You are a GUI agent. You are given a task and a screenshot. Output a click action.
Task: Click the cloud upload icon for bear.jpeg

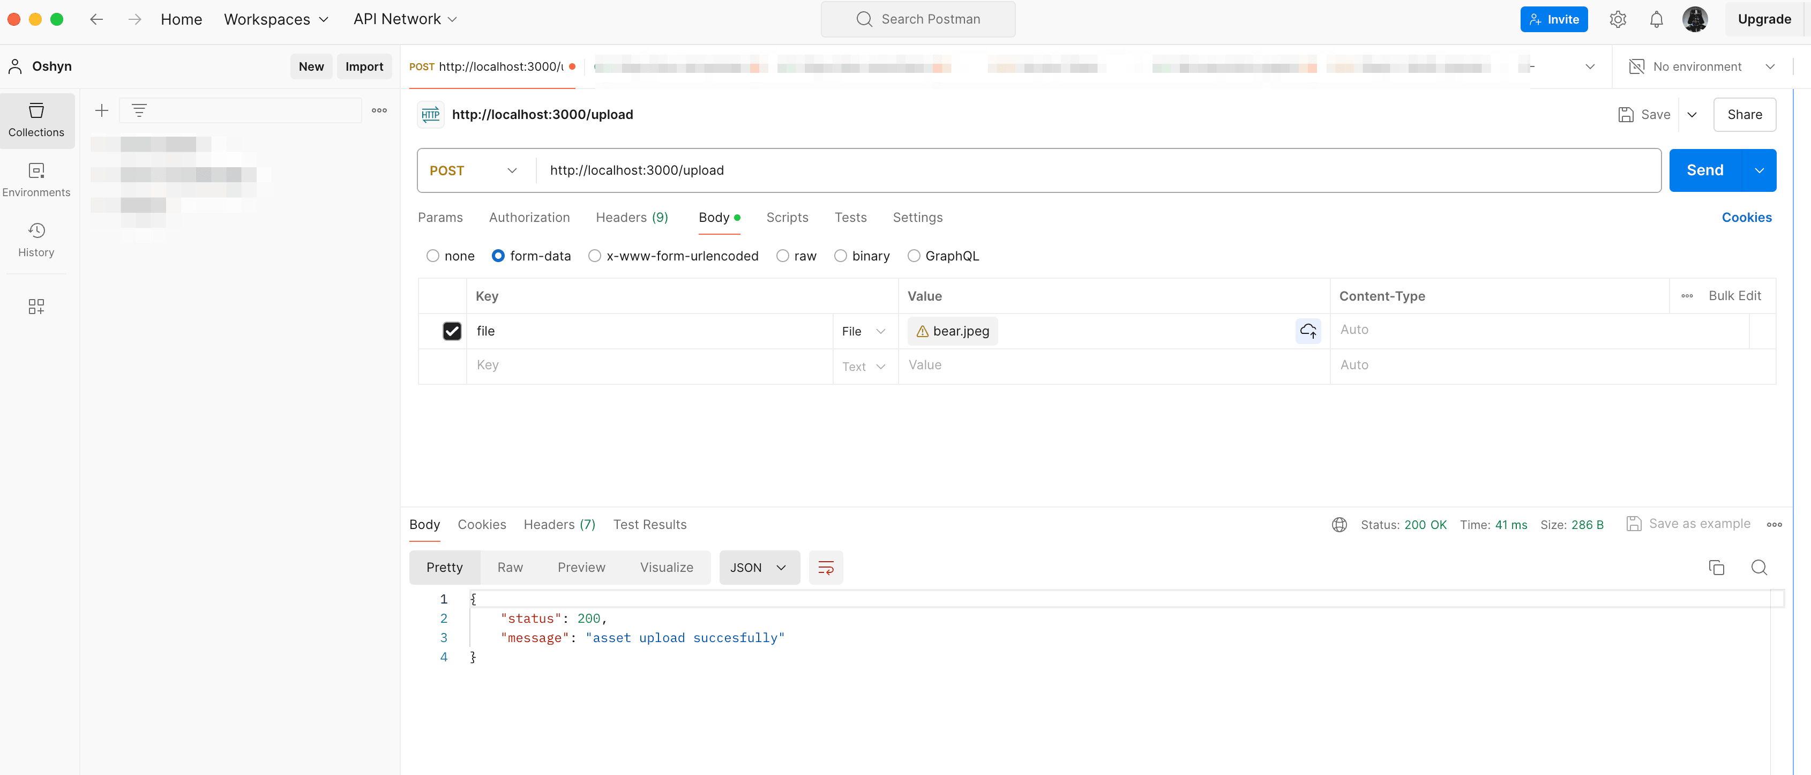[1308, 331]
